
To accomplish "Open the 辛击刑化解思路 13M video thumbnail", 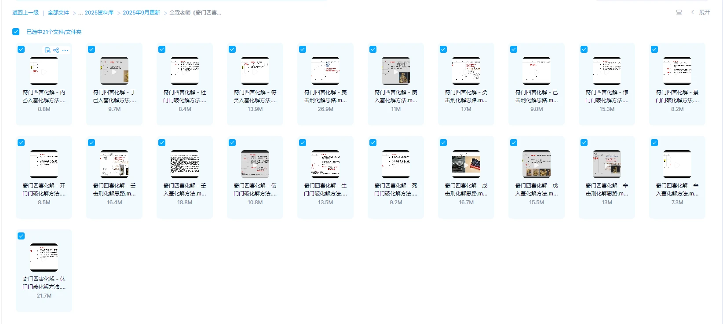I will [x=607, y=164].
